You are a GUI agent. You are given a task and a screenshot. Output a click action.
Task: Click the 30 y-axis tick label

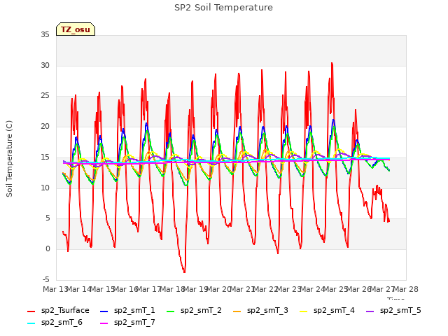(x=45, y=65)
